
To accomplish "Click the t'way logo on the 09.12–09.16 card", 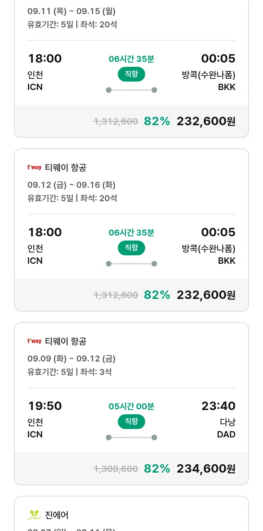I will [34, 167].
